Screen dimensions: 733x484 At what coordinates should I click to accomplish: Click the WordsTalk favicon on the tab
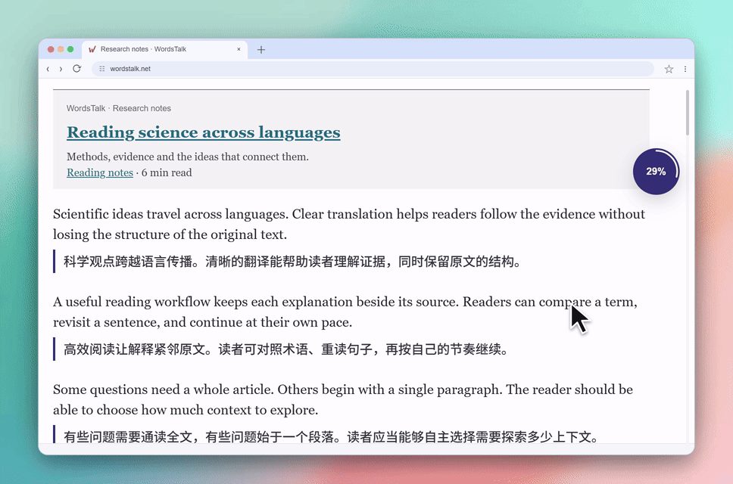click(92, 49)
